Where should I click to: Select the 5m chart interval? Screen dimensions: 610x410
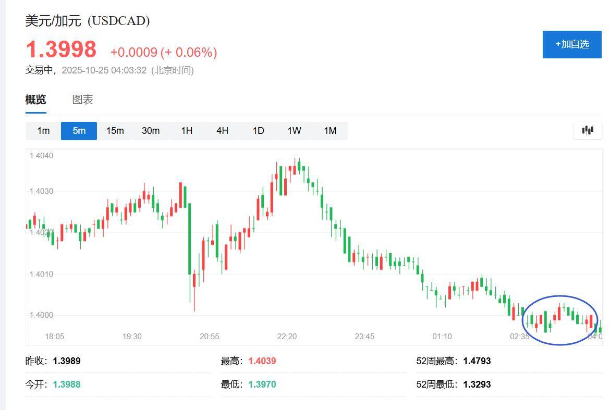click(x=79, y=131)
